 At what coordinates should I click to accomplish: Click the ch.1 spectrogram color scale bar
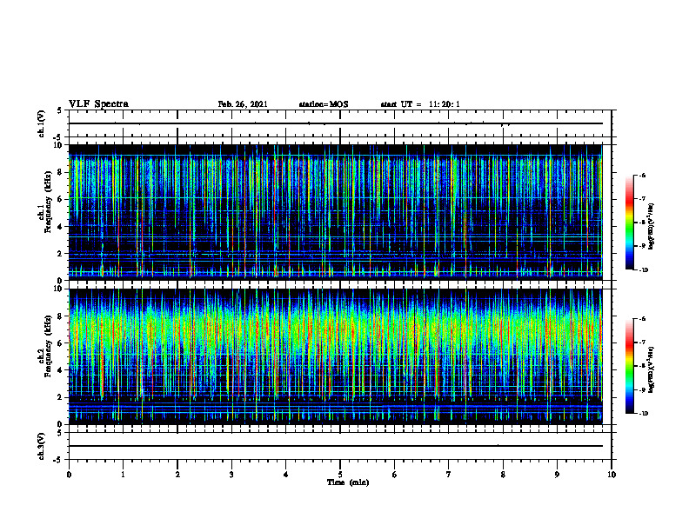630,223
